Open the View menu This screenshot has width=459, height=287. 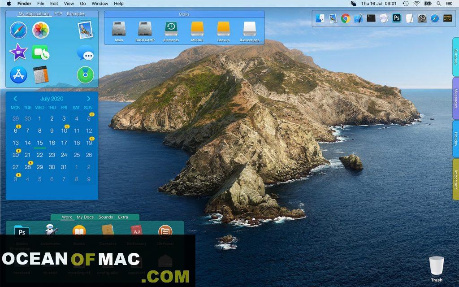click(69, 4)
